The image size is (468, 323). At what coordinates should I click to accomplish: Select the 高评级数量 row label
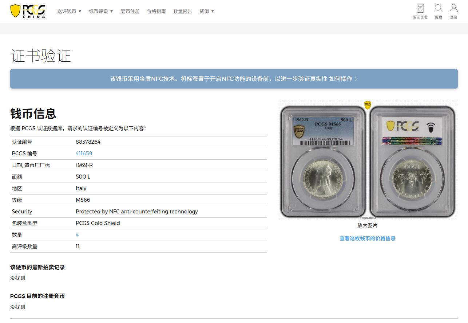(x=24, y=246)
